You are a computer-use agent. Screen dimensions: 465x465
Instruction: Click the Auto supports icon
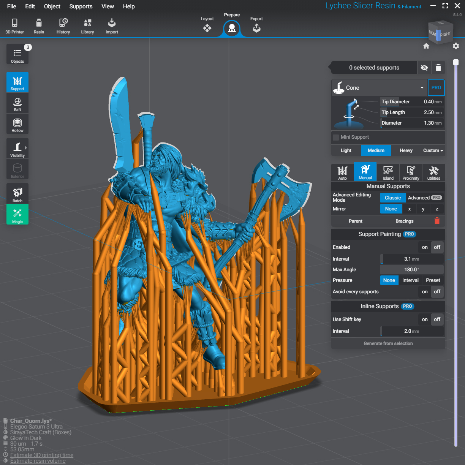pos(342,172)
